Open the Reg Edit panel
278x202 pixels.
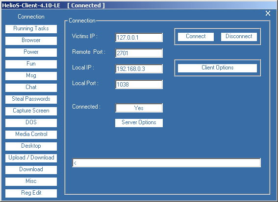[31, 193]
